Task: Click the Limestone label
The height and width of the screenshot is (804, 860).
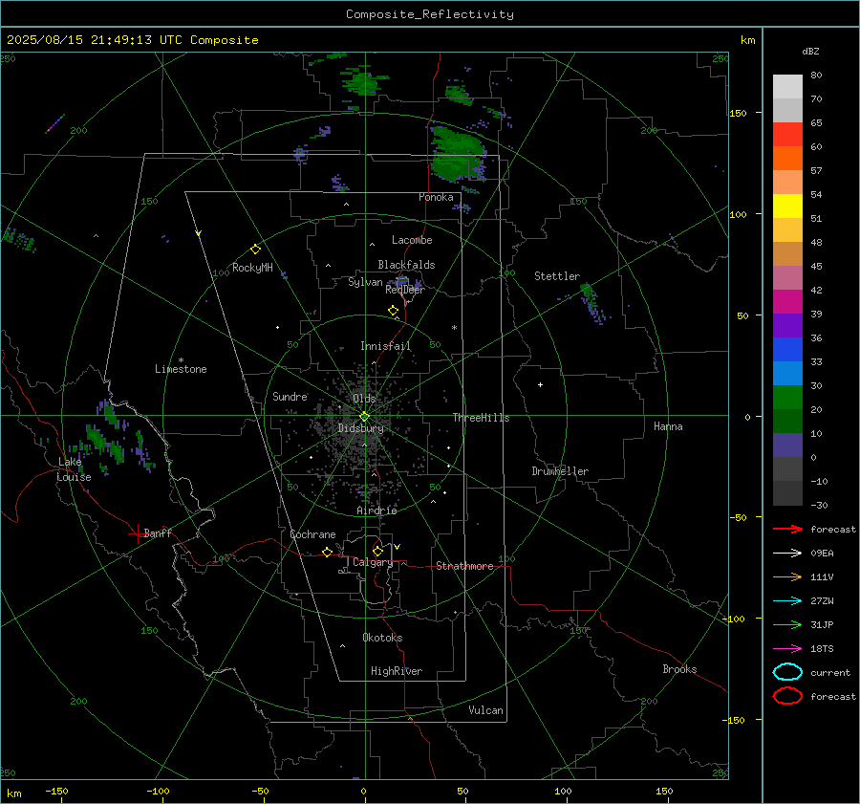Action: (x=181, y=369)
